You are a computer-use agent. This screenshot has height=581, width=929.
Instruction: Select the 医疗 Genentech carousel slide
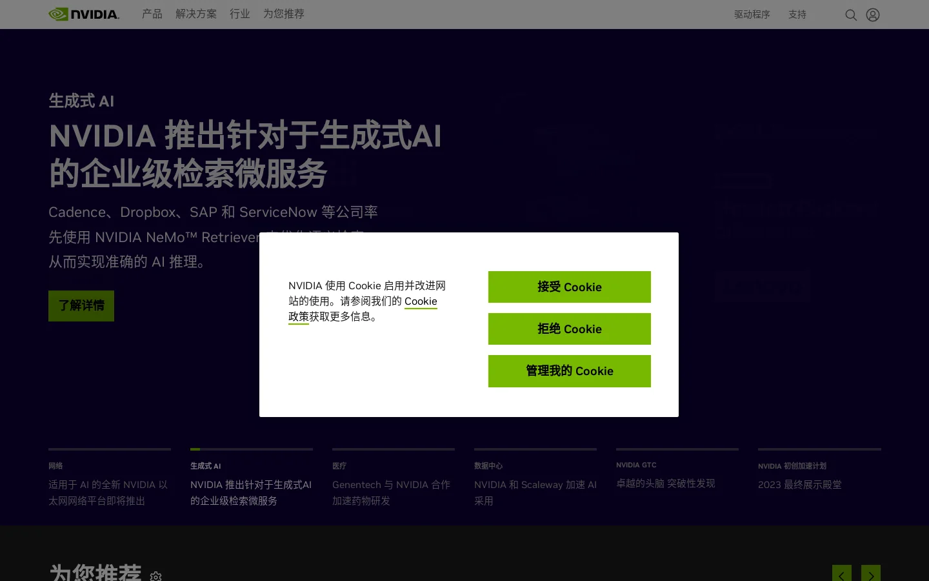[x=394, y=478]
